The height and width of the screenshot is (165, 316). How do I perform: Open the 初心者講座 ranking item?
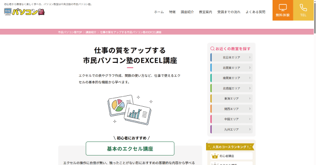231,156
